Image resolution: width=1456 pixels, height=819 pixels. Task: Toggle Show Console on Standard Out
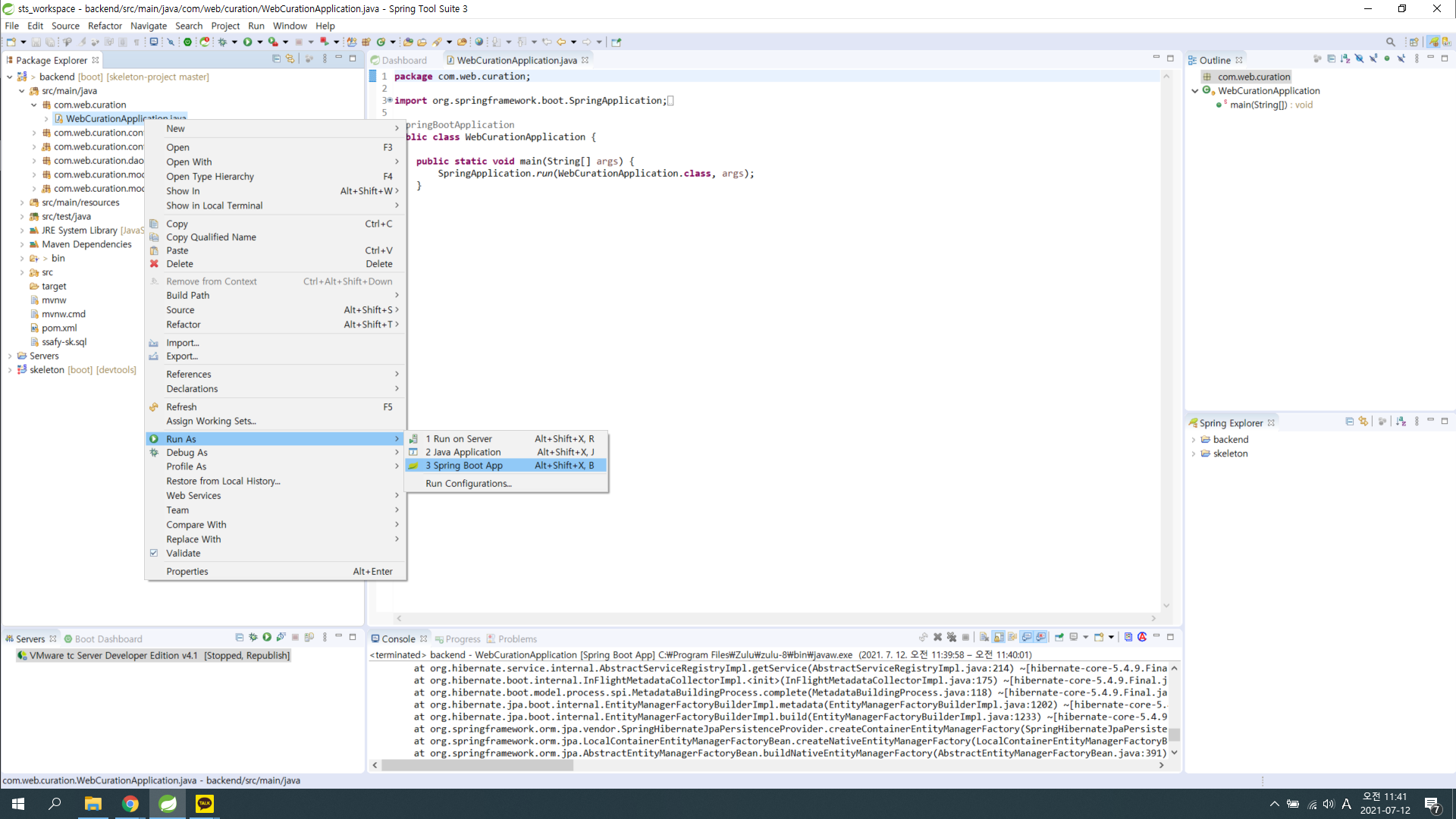point(1027,638)
